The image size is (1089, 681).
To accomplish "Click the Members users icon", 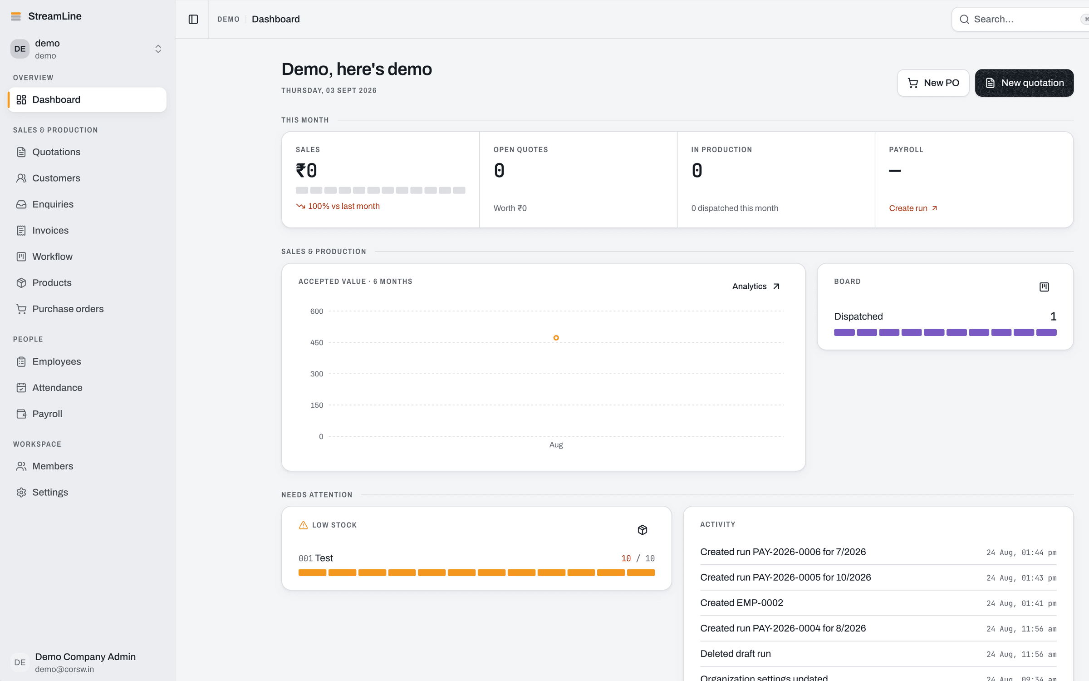I will click(x=21, y=466).
